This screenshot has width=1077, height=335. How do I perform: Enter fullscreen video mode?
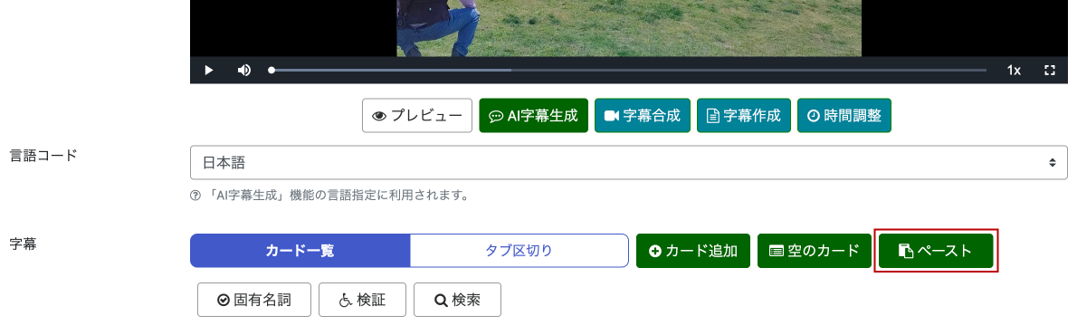pos(1050,70)
